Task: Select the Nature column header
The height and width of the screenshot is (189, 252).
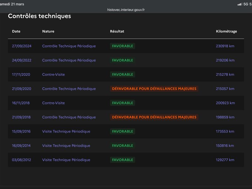Action: 48,31
